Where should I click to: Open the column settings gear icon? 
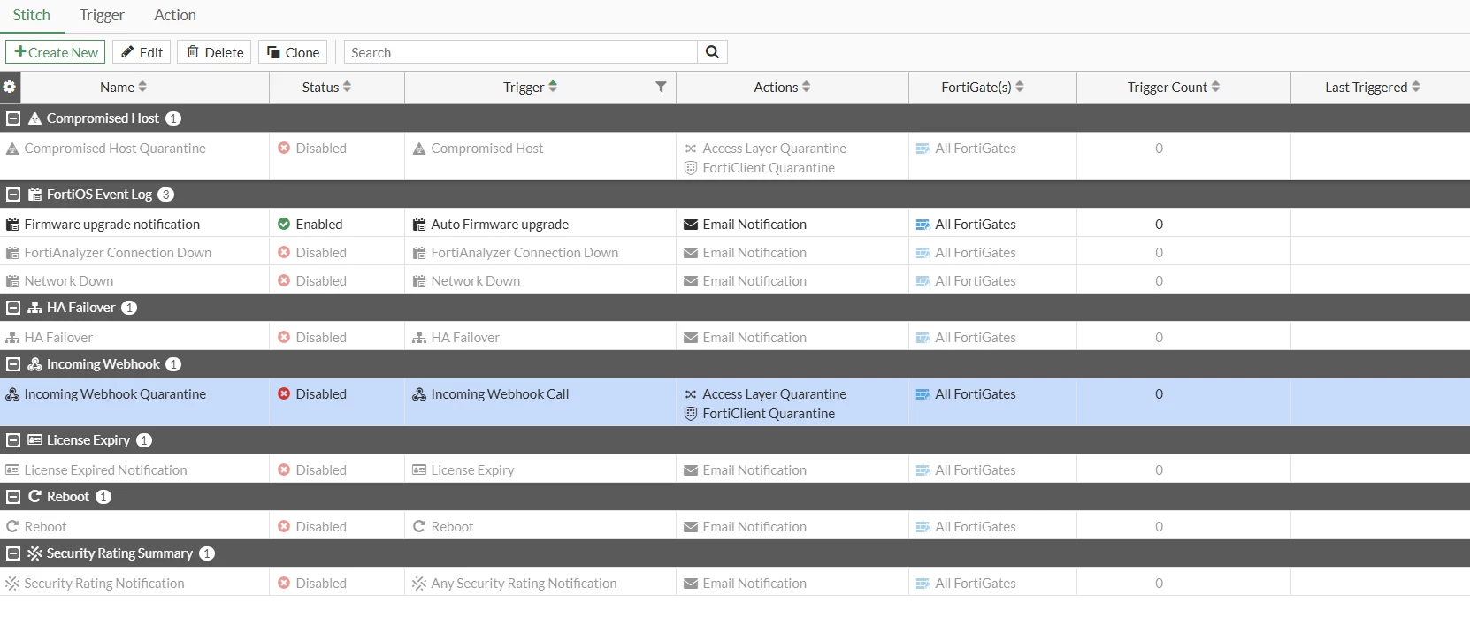click(x=10, y=87)
